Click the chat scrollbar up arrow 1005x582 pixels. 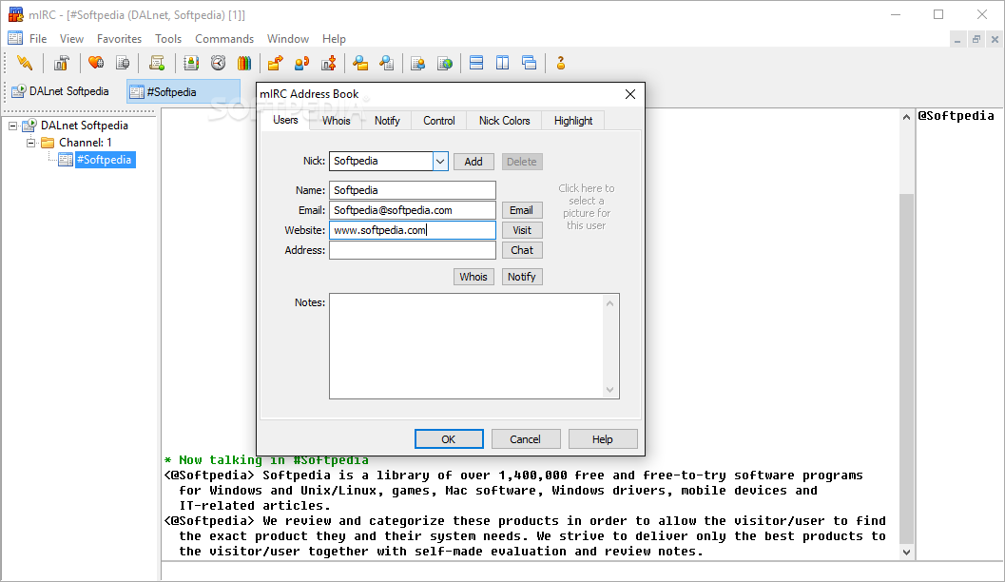906,117
